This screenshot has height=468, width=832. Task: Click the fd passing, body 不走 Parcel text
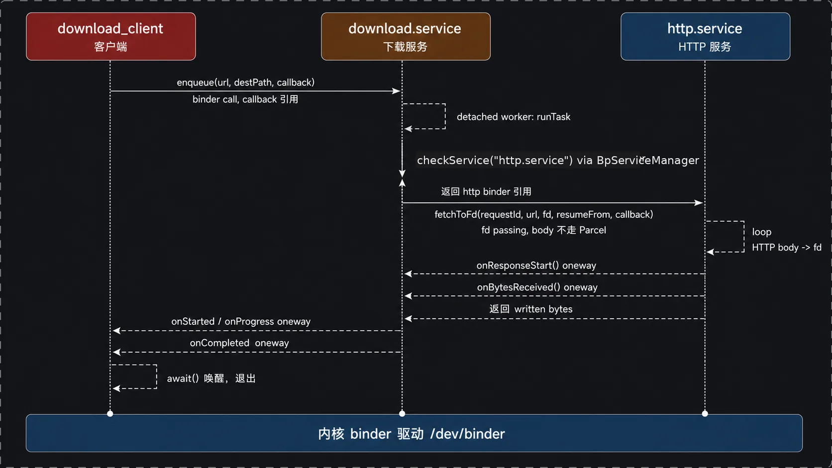point(544,230)
